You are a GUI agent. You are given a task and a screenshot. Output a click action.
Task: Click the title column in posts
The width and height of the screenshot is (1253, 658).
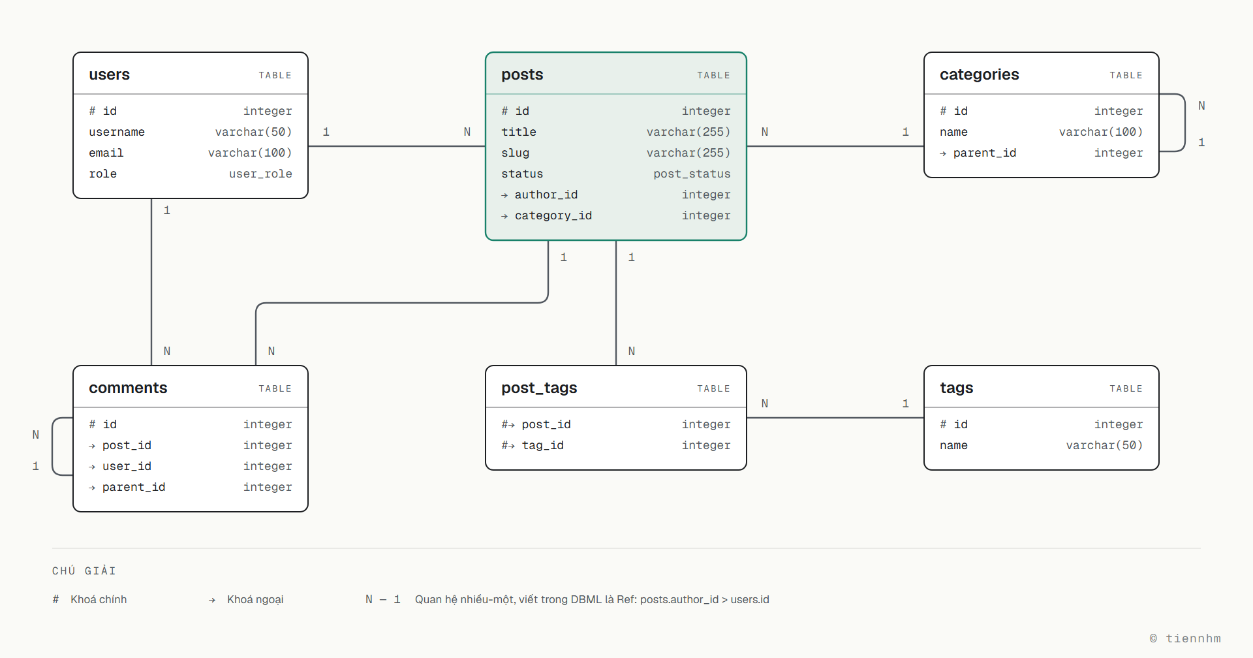[x=519, y=132]
